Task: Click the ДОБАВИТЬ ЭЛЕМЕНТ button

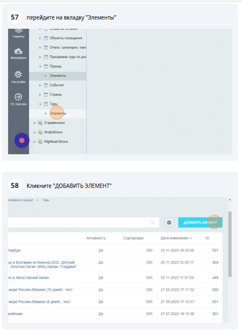Action: click(x=200, y=223)
